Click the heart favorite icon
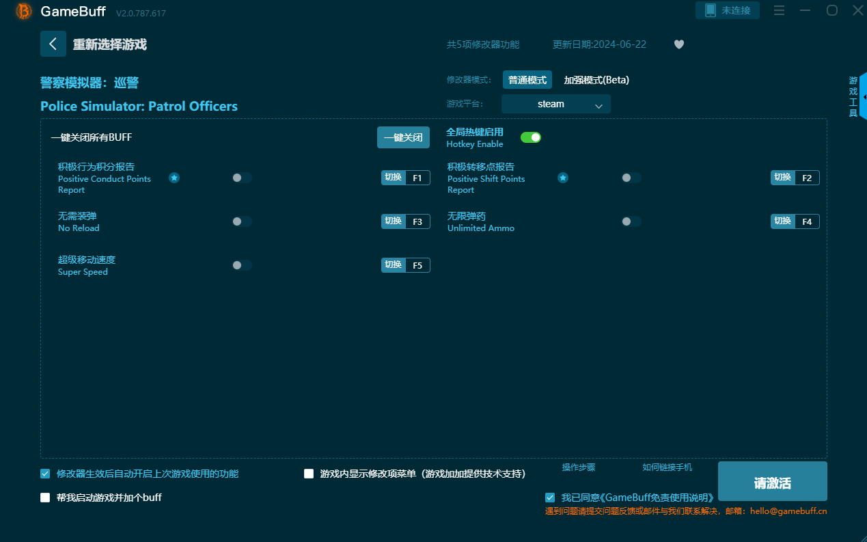Viewport: 867px width, 542px height. coord(679,44)
